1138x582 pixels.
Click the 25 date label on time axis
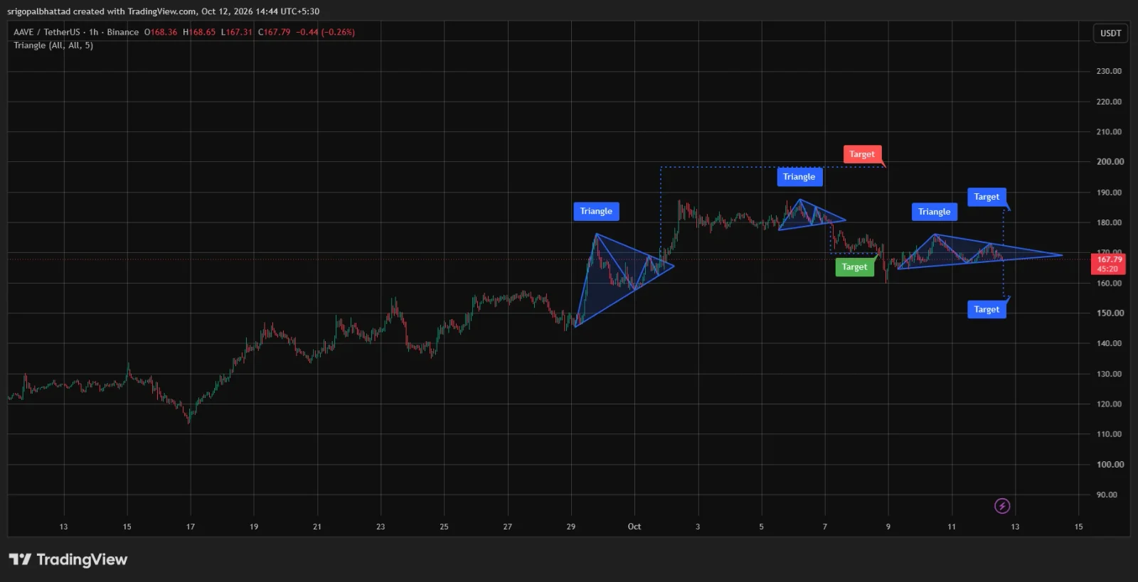pos(444,527)
